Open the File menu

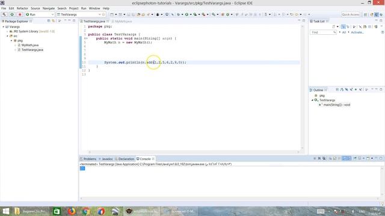pyautogui.click(x=4, y=8)
